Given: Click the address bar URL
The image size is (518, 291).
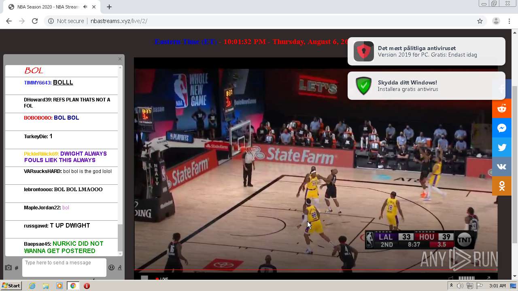Looking at the screenshot, I should 119,21.
